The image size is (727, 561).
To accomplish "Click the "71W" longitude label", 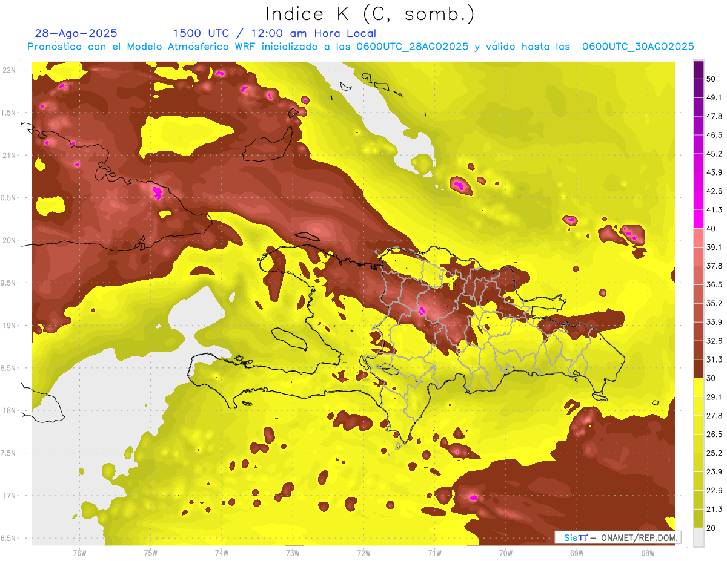I will click(x=434, y=553).
